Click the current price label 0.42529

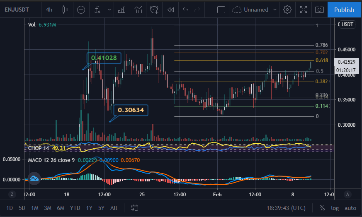pyautogui.click(x=347, y=62)
